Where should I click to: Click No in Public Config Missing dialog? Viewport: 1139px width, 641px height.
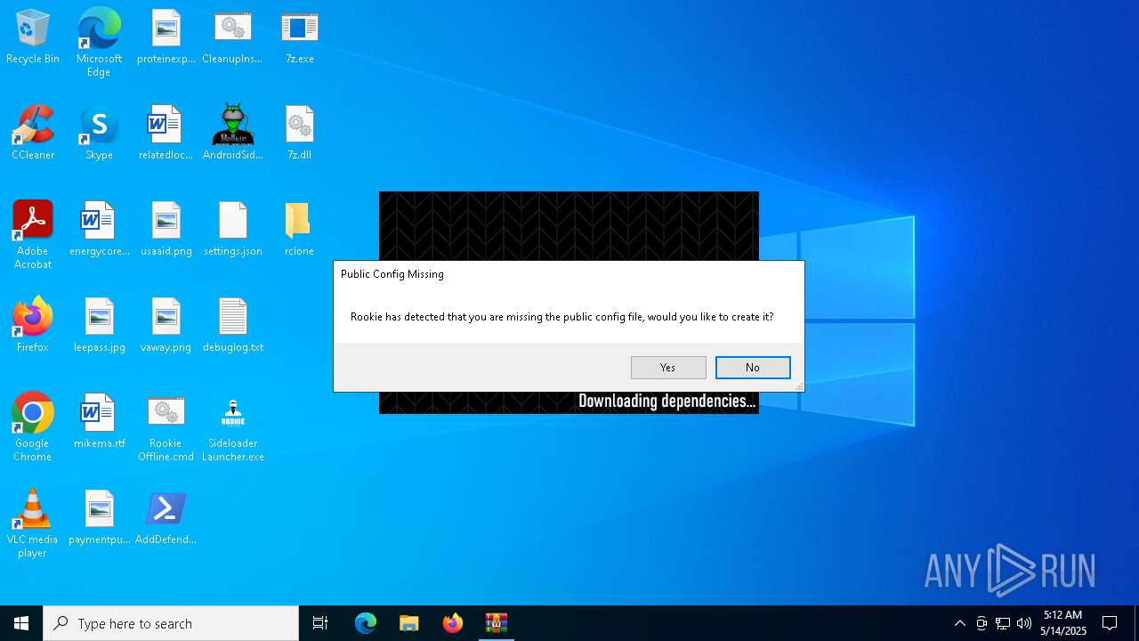click(753, 368)
